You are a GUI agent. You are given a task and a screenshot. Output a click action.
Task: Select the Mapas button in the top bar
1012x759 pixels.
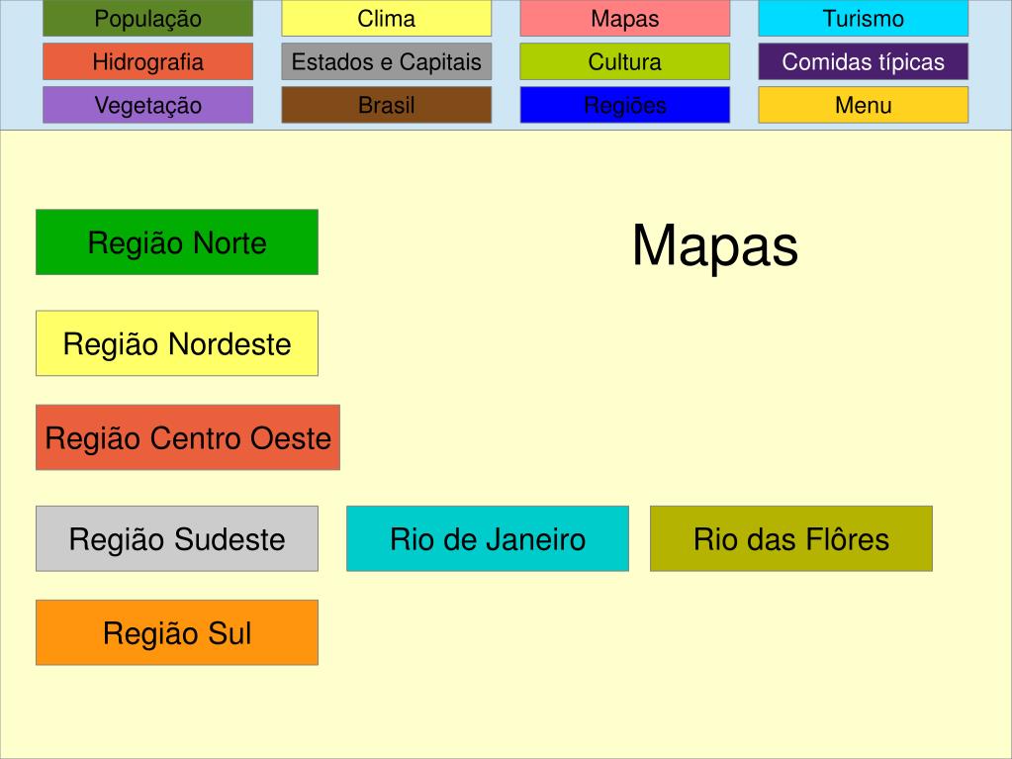625,18
